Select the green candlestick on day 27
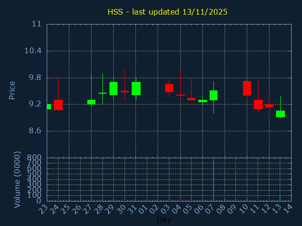Image resolution: width=302 pixels, height=226 pixels. [91, 102]
